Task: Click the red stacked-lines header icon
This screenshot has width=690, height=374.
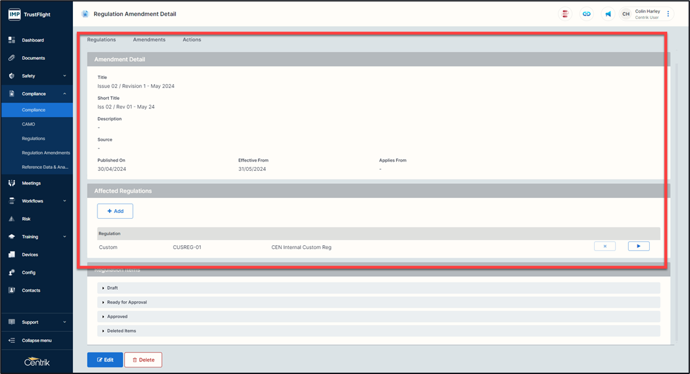Action: pos(565,14)
